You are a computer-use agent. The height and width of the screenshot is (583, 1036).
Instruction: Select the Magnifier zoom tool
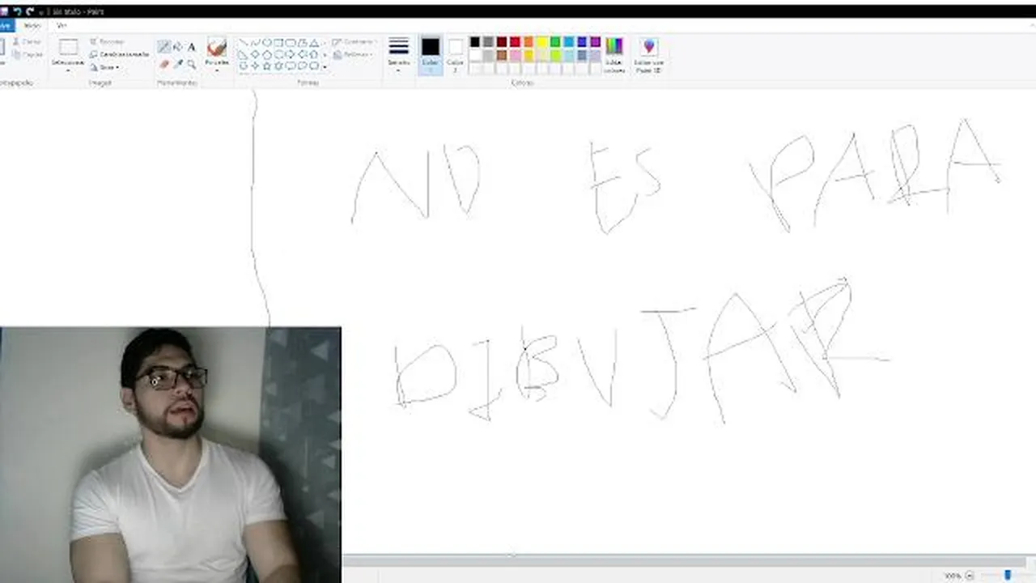(x=192, y=64)
